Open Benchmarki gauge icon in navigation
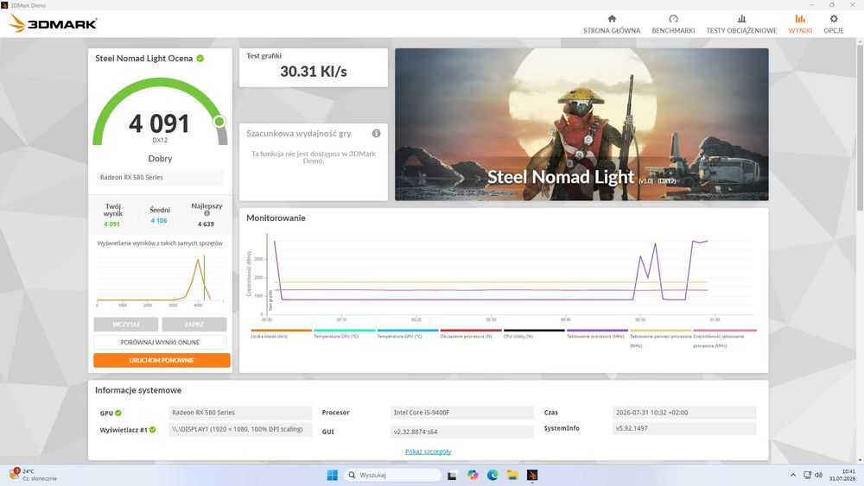This screenshot has height=486, width=864. point(673,19)
